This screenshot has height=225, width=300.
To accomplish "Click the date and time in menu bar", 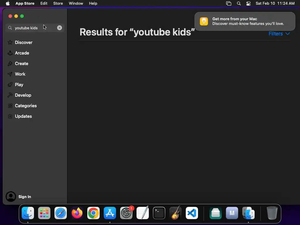I will pyautogui.click(x=275, y=3).
